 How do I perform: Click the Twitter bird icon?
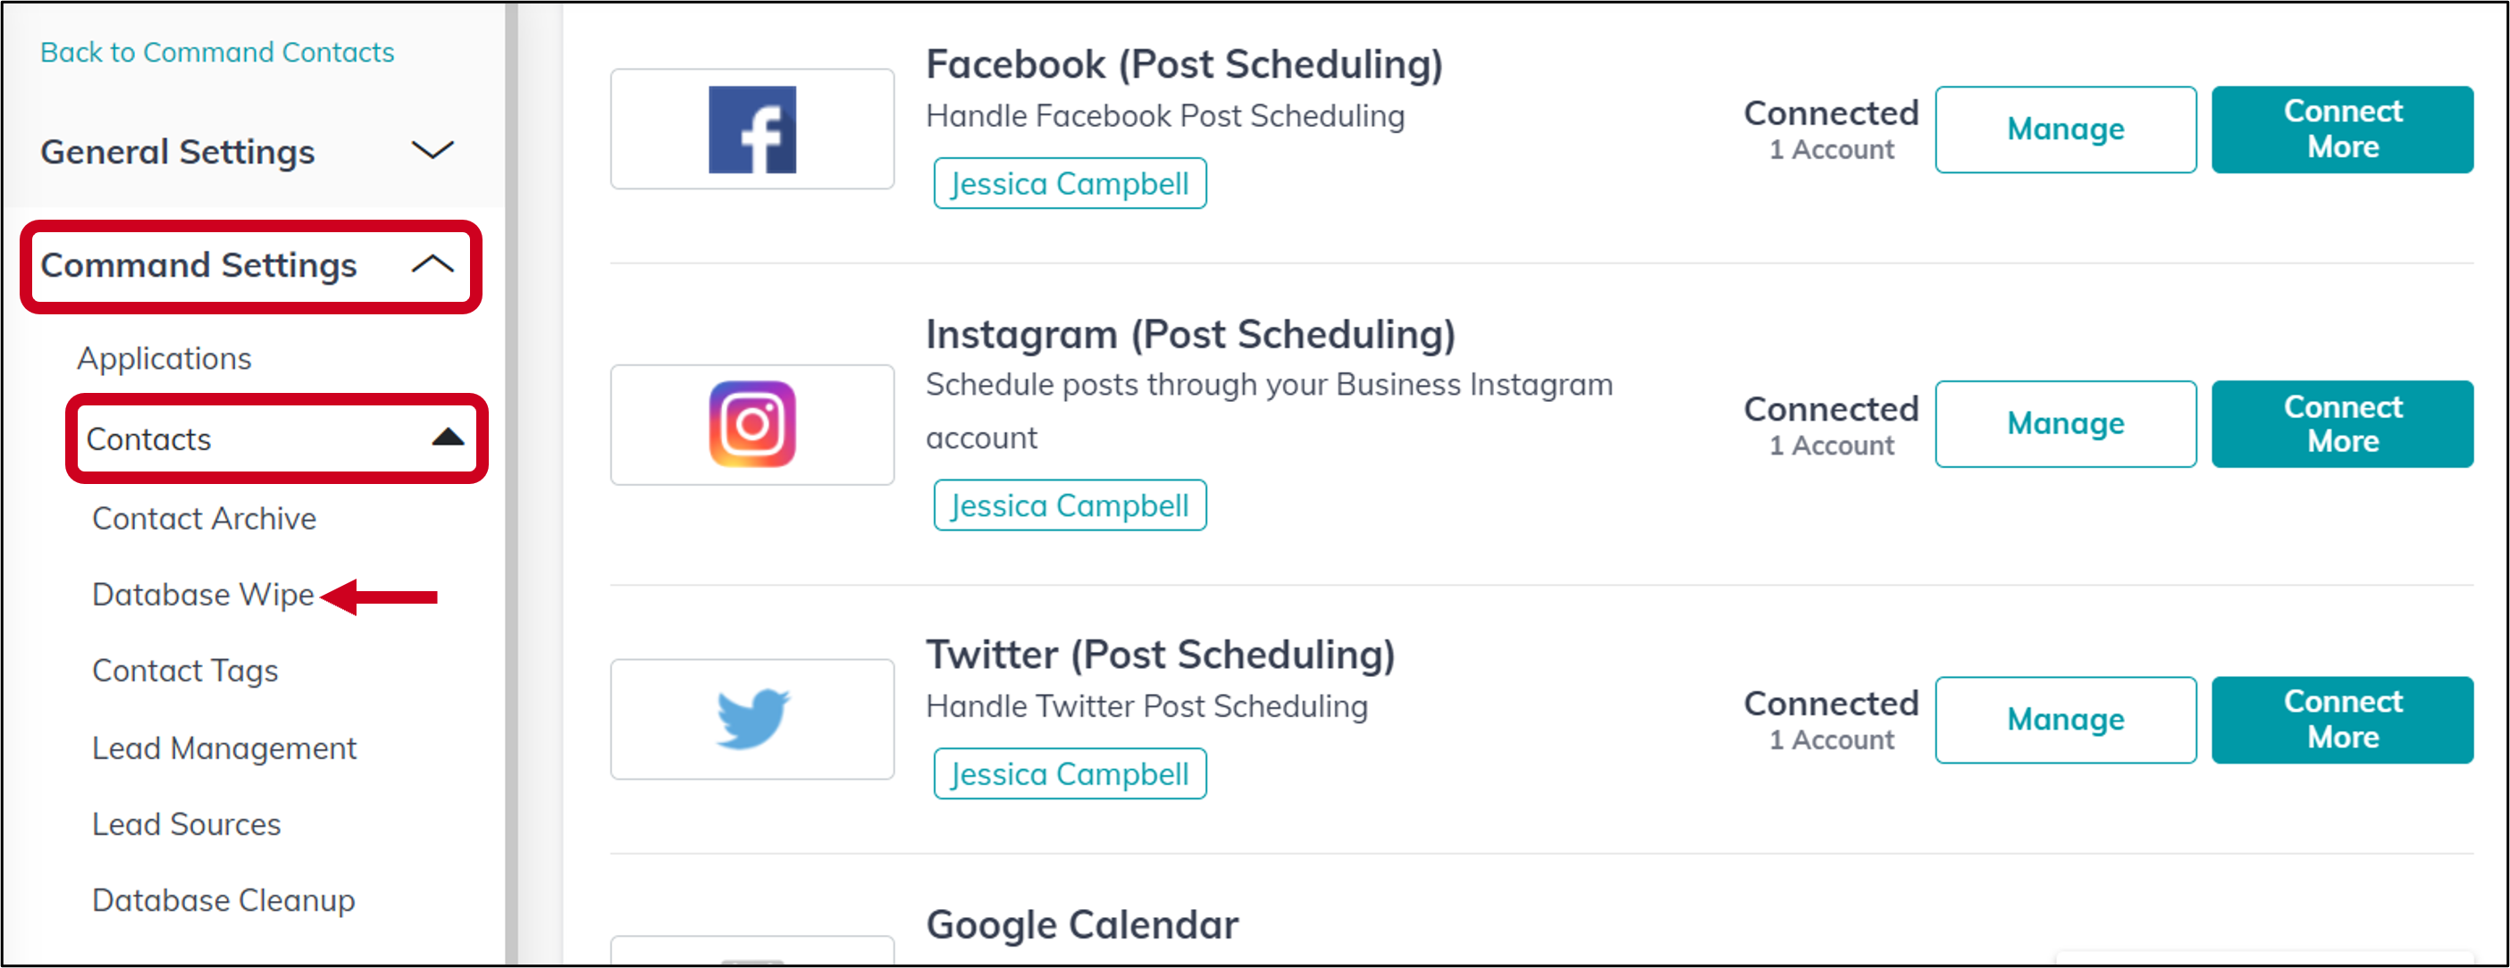(x=751, y=719)
